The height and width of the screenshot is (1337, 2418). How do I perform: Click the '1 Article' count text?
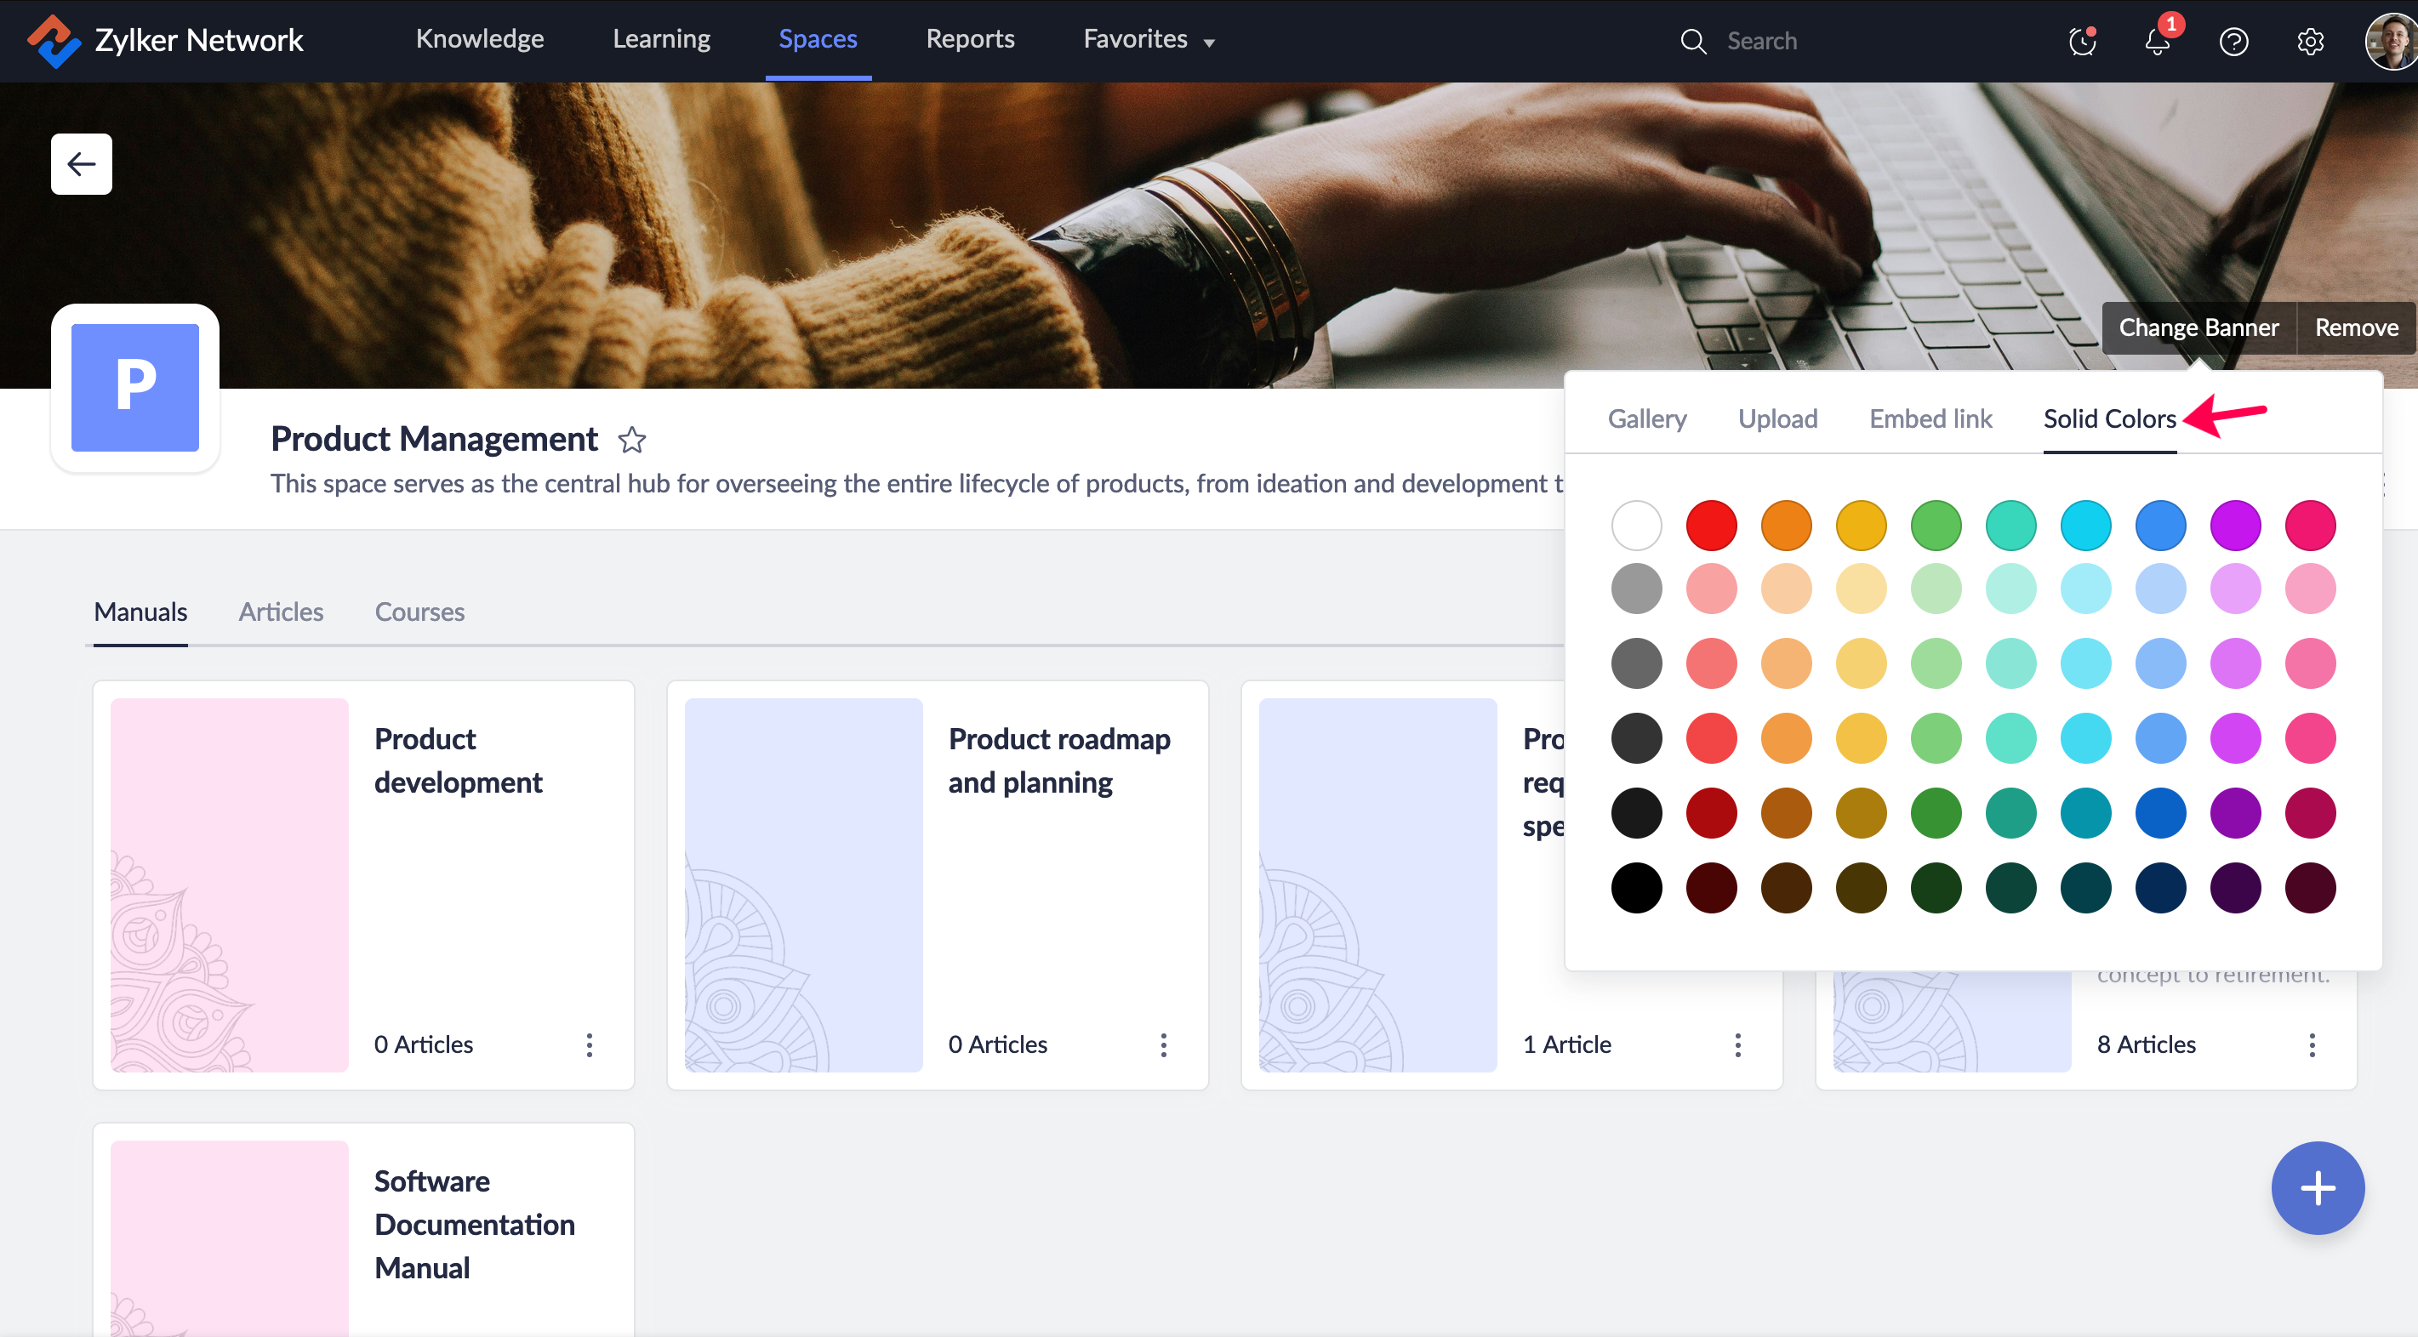1566,1044
